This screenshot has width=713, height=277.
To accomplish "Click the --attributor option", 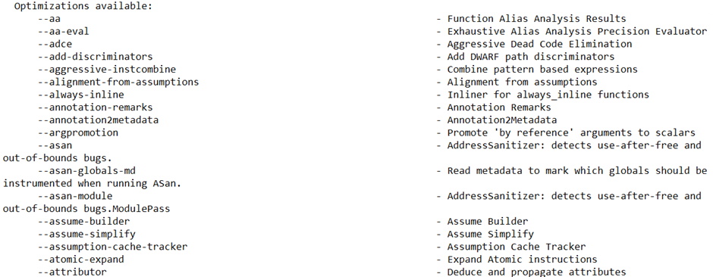I will 72,272.
